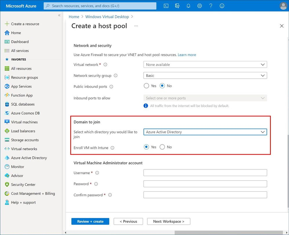
Task: Select Yes for Enroll VM with Intune
Action: pos(146,147)
